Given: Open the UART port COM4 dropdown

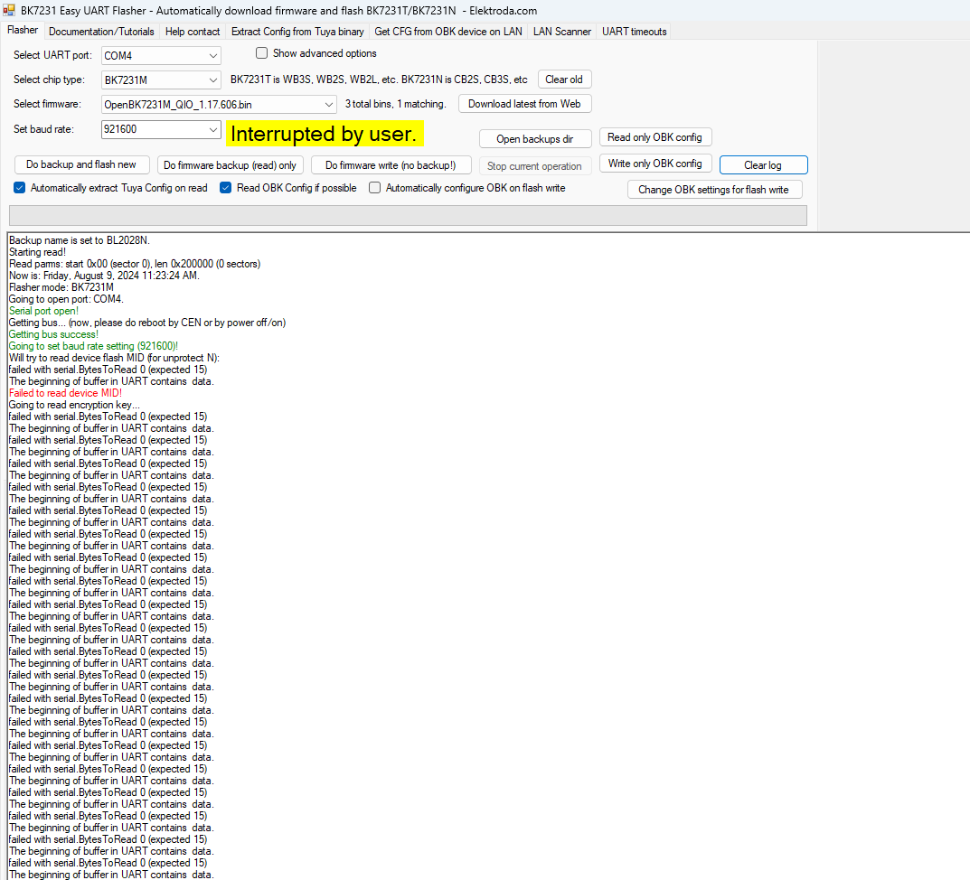Looking at the screenshot, I should pos(161,56).
